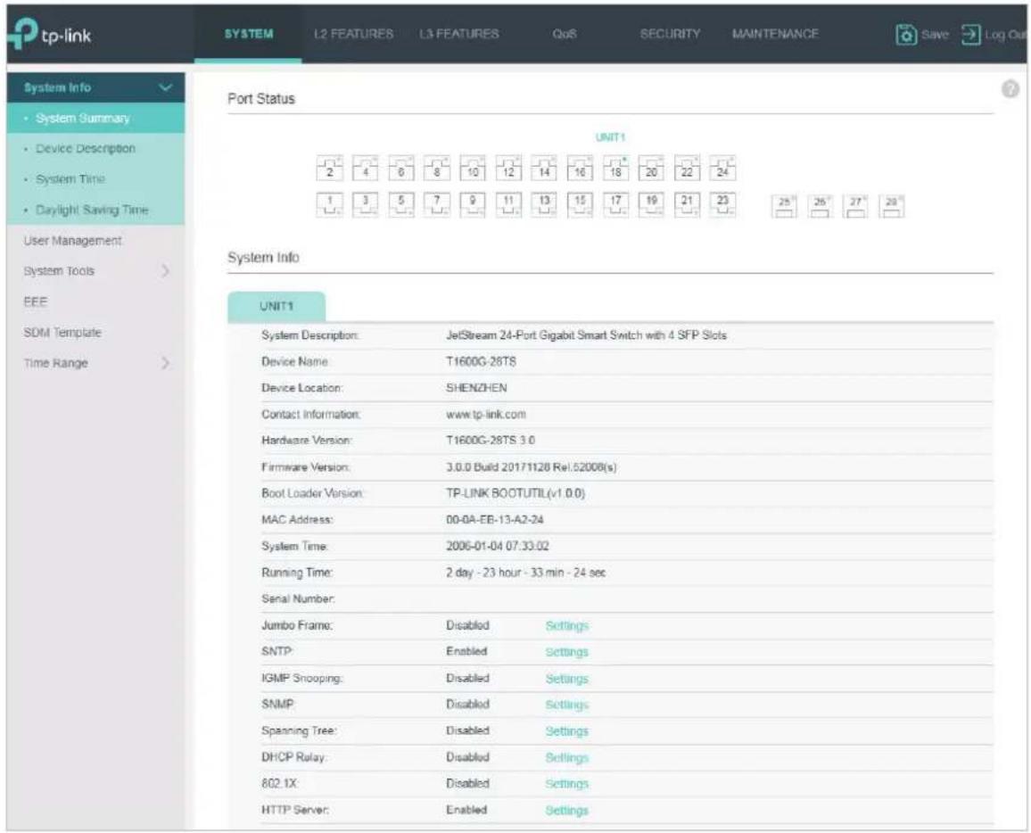Select port 11 icon in Port Status
This screenshot has height=833, width=1031.
point(508,204)
